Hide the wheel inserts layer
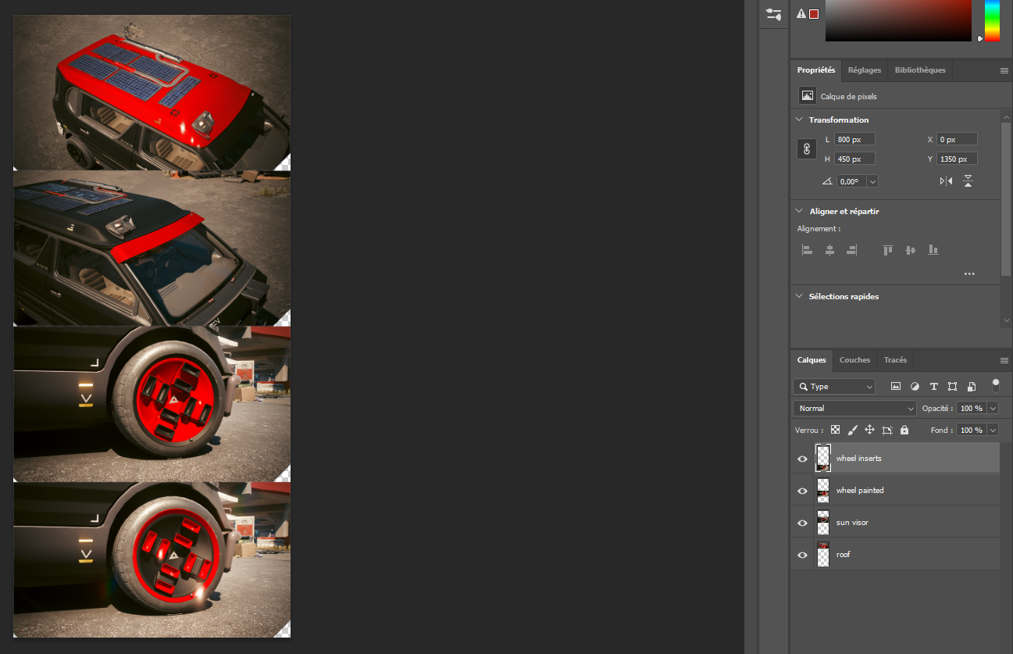 [x=802, y=459]
